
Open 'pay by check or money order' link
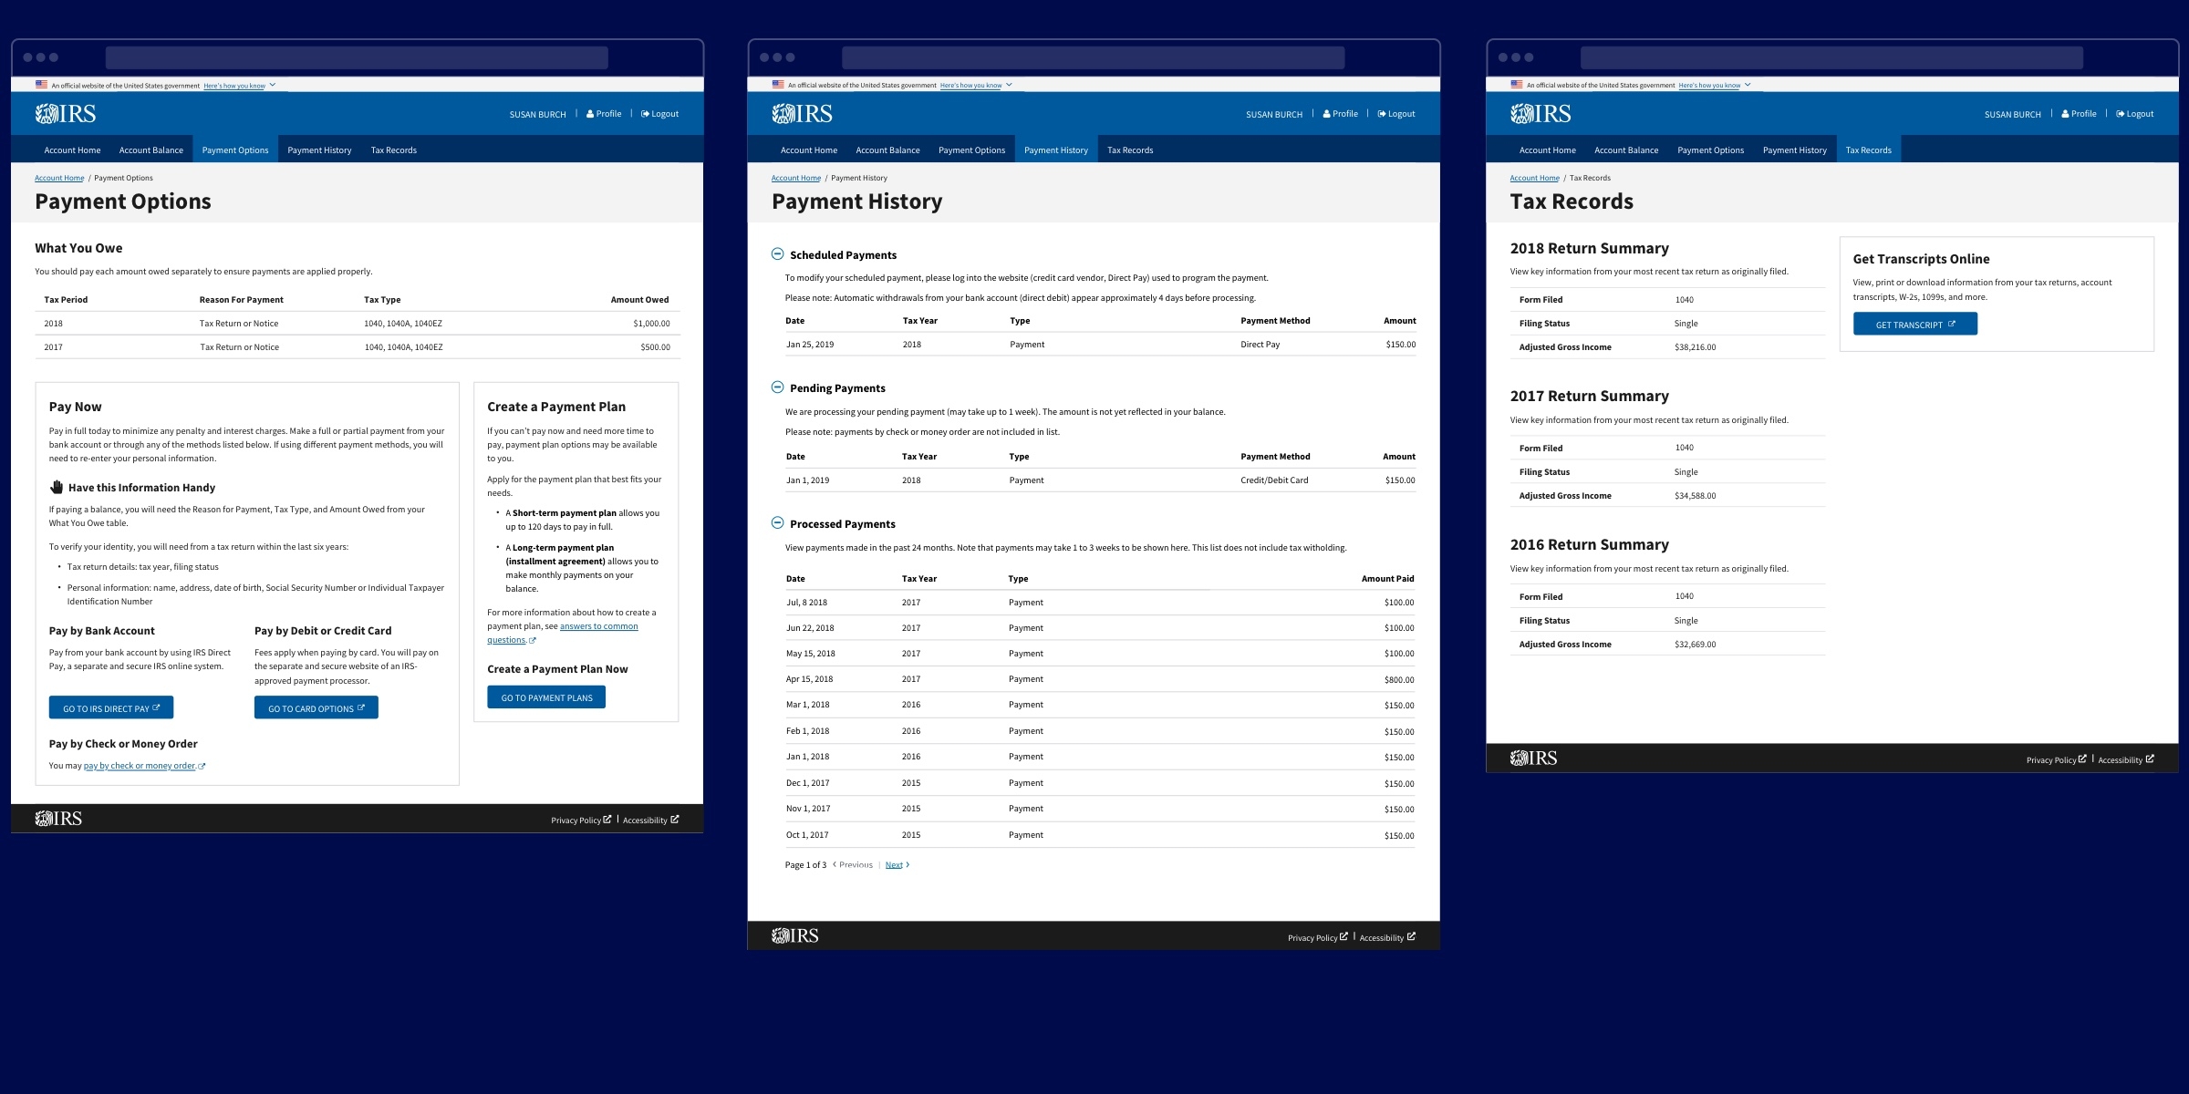coord(140,766)
